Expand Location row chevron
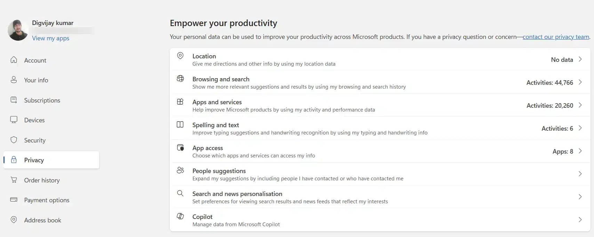 pyautogui.click(x=580, y=59)
